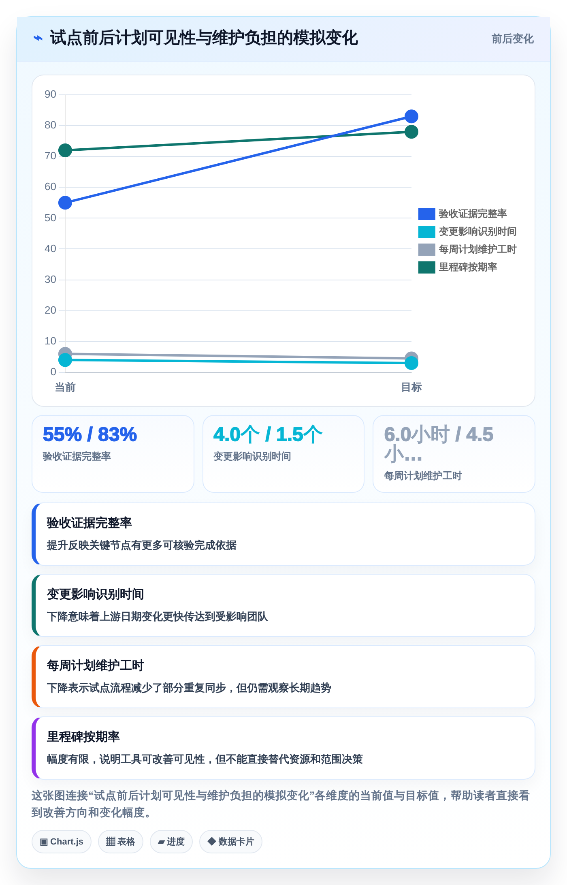The height and width of the screenshot is (885, 567).
Task: Click the 表格 tag chip
Action: click(x=121, y=842)
